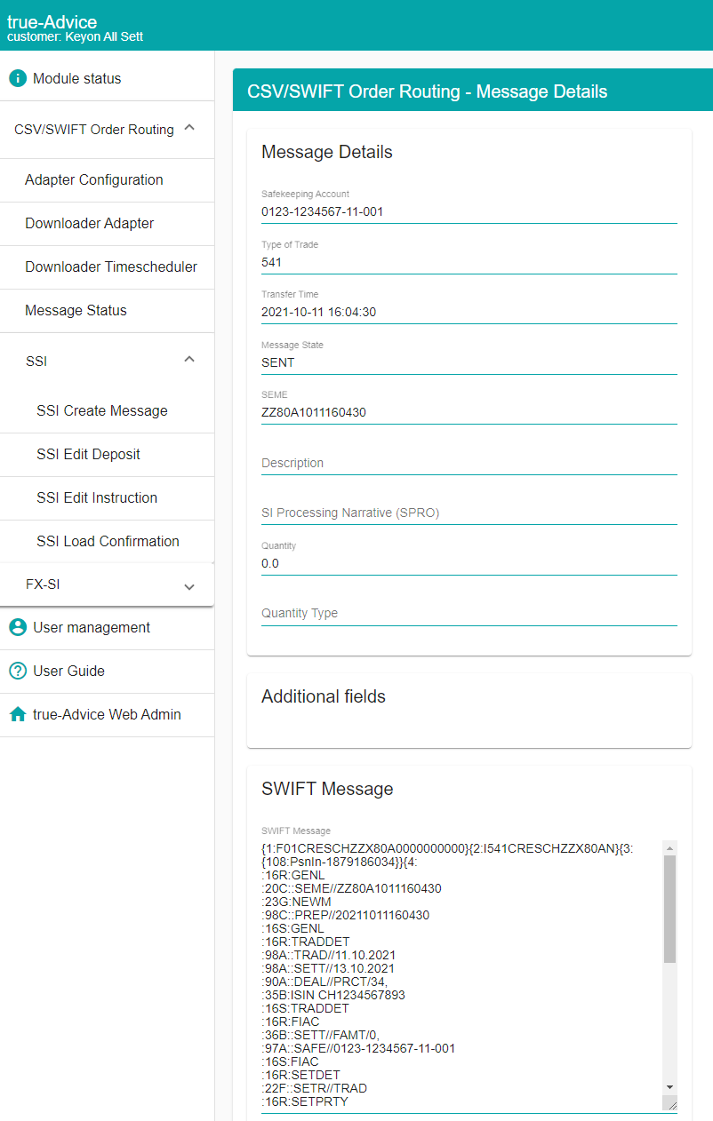This screenshot has height=1121, width=713.
Task: Collapse the SSI submenu chevron
Action: [189, 360]
